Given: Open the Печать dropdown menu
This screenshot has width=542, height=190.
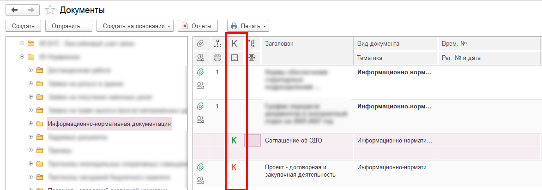Looking at the screenshot, I should click(x=248, y=26).
